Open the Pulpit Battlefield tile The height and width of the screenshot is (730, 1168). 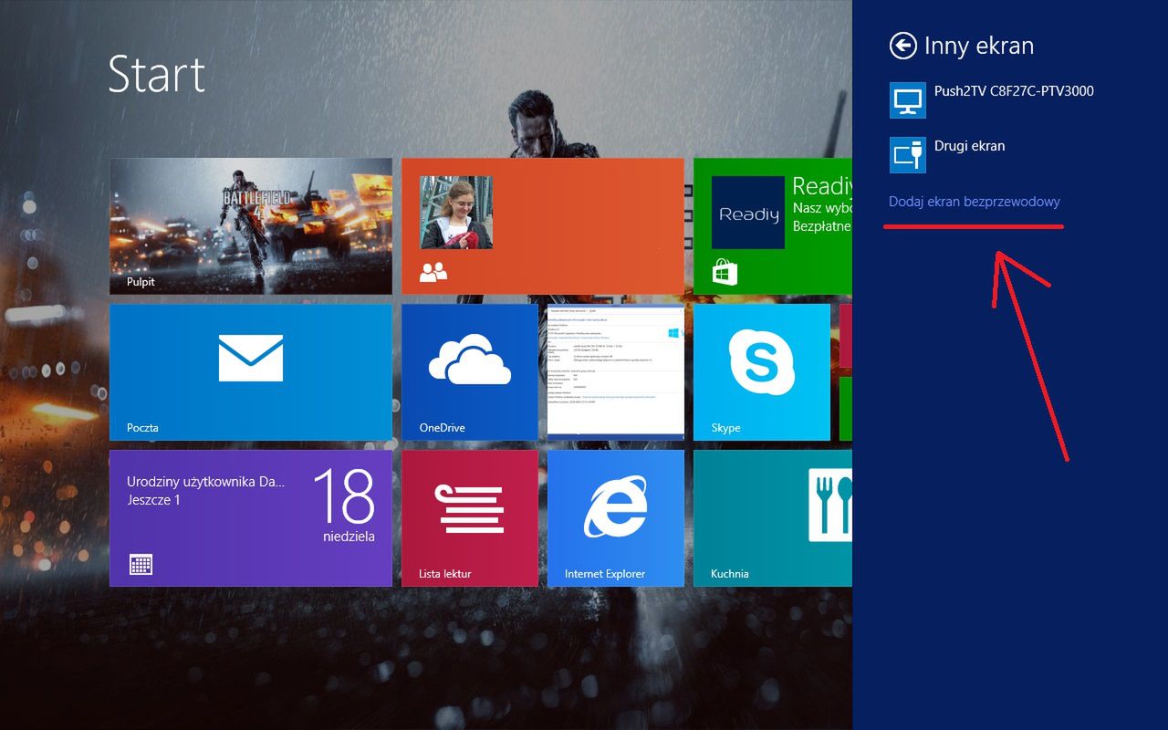[x=251, y=226]
